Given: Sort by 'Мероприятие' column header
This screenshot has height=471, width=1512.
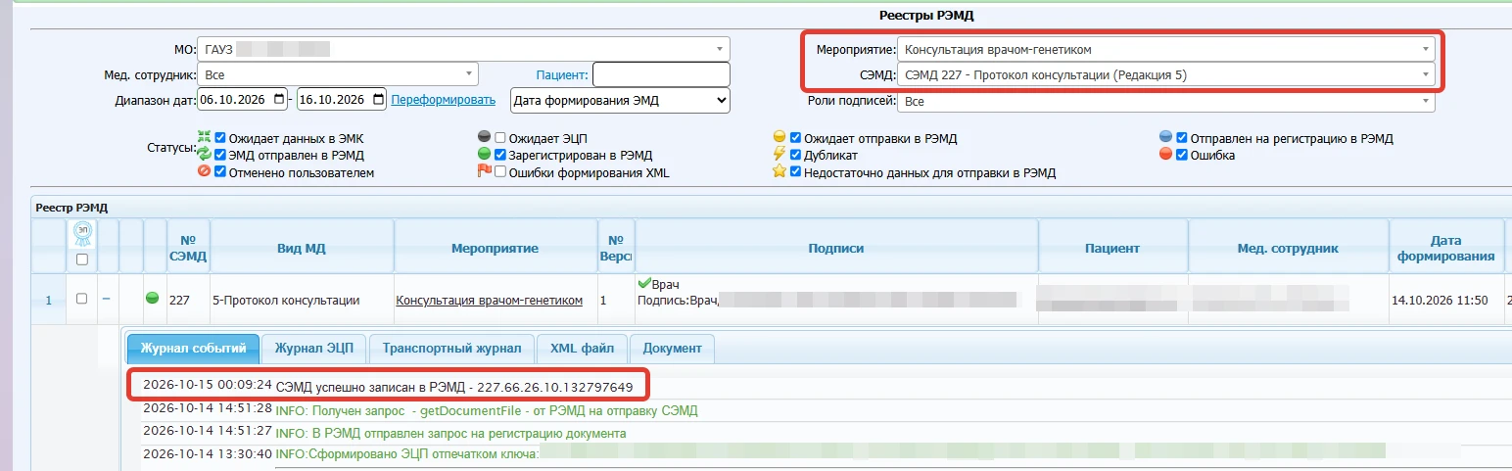Looking at the screenshot, I should tap(496, 248).
